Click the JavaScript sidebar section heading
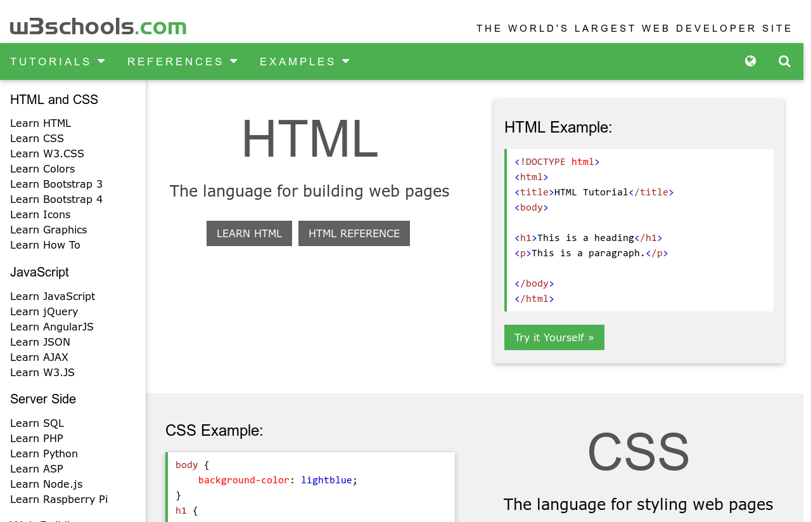 (x=39, y=272)
